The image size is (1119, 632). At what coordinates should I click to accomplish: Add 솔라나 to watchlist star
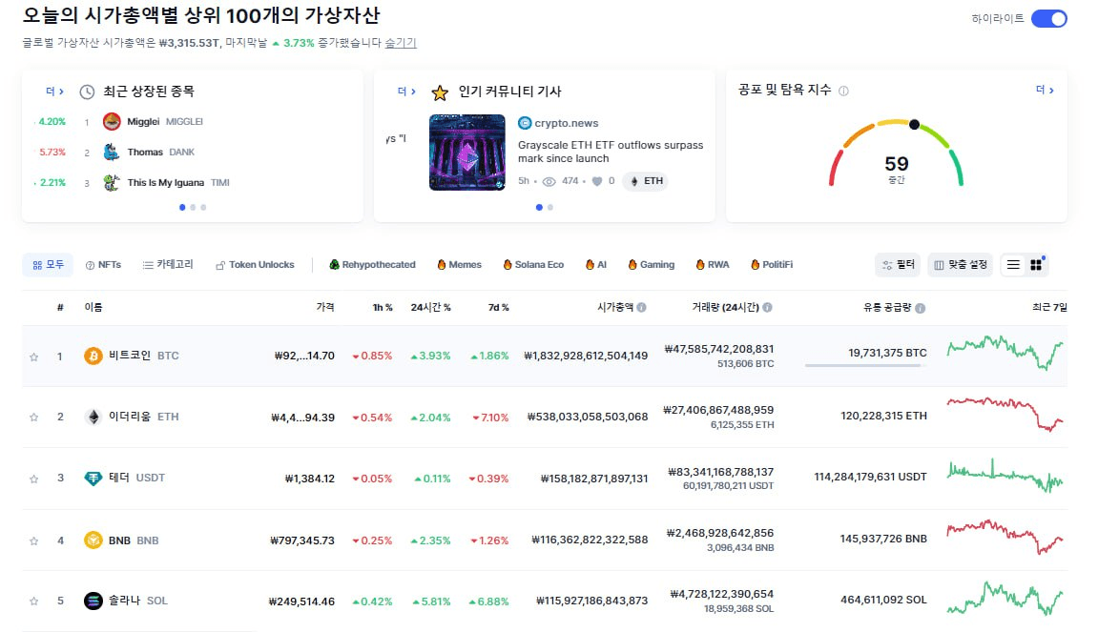coord(33,601)
